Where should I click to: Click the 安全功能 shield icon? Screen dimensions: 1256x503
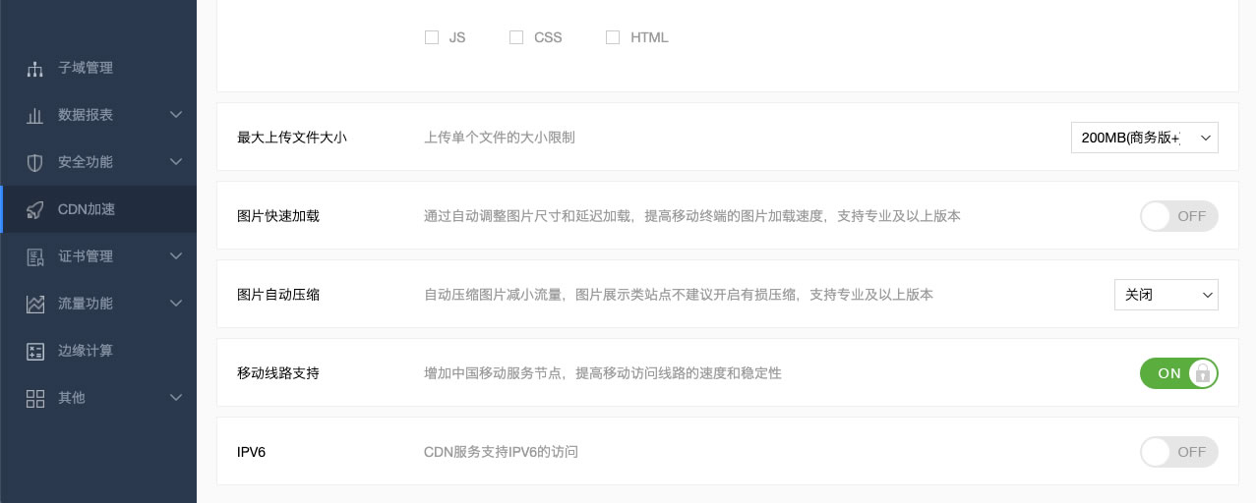coord(35,162)
